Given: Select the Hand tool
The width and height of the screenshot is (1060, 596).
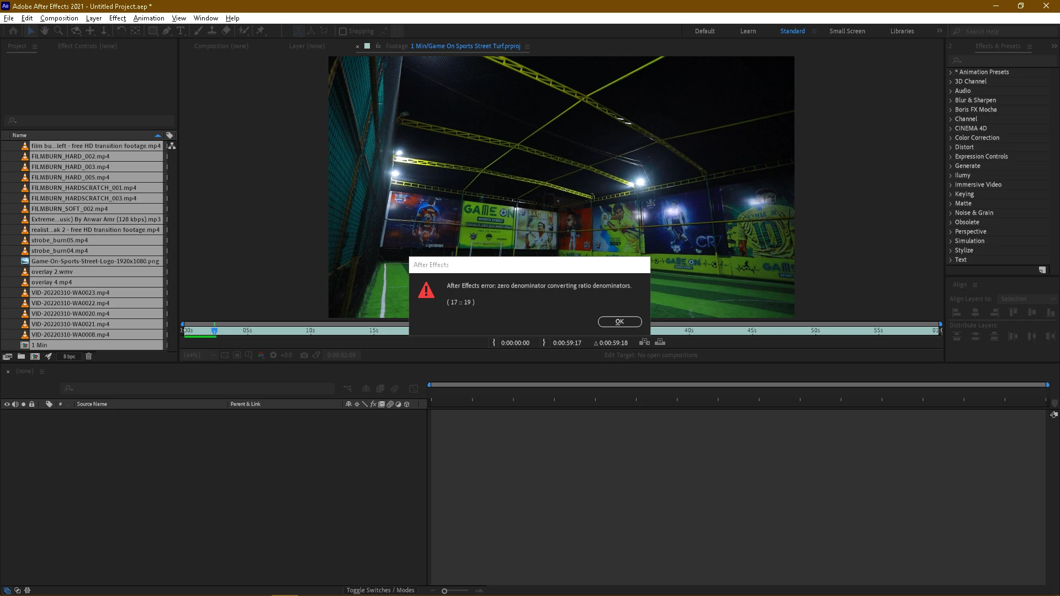Looking at the screenshot, I should [45, 31].
